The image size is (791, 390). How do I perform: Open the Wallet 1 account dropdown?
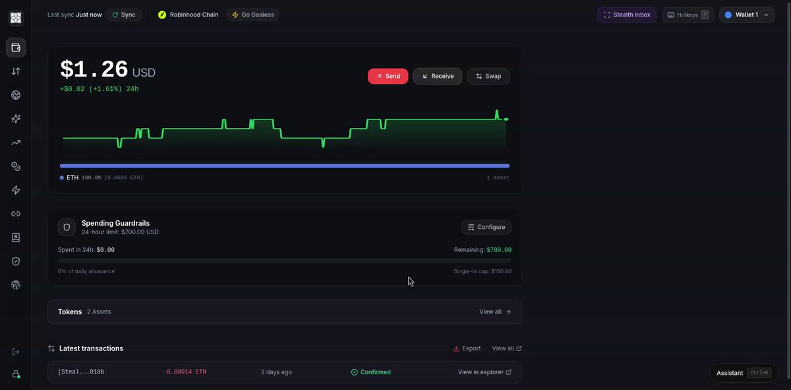(747, 15)
